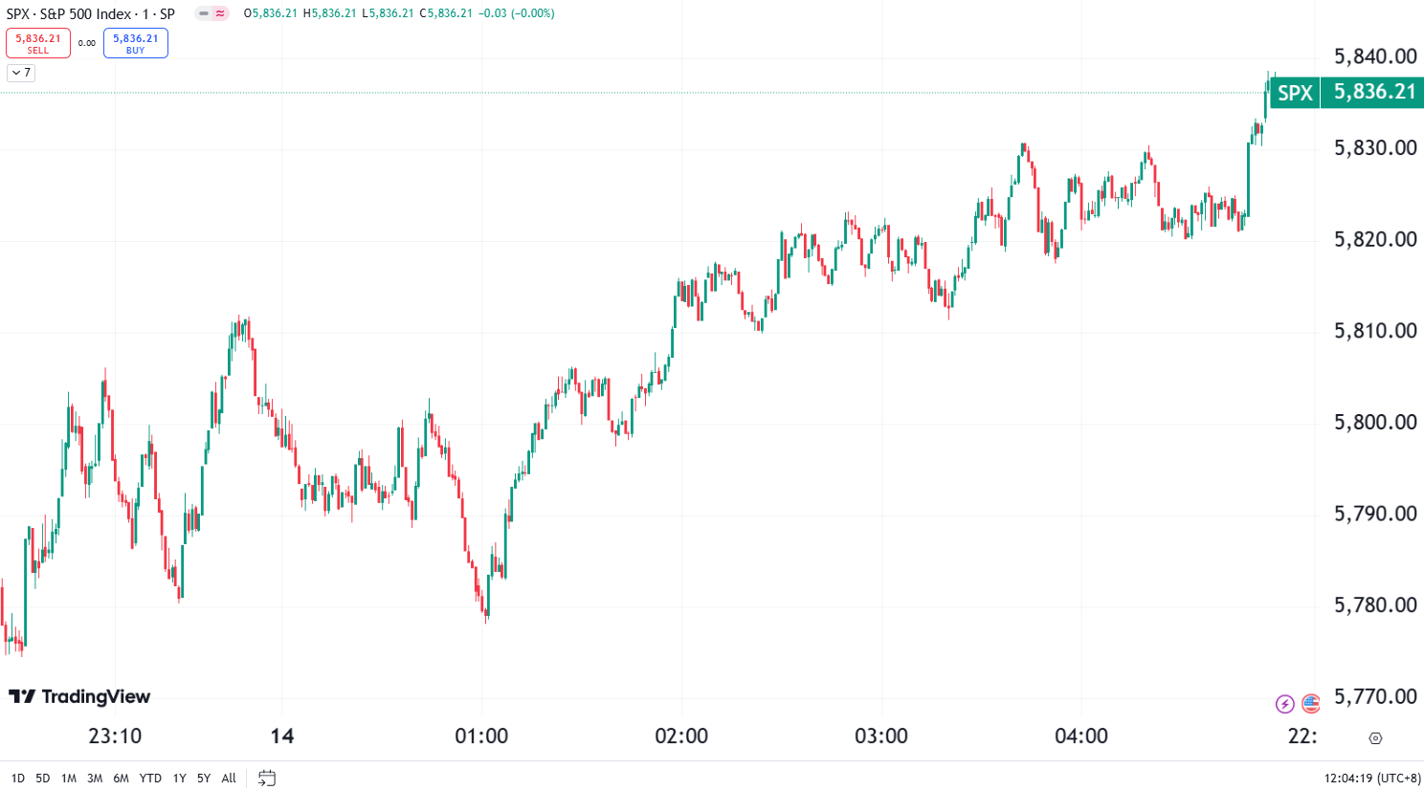Open the Go to Date calendar icon
Image resolution: width=1424 pixels, height=790 pixels.
(x=268, y=779)
